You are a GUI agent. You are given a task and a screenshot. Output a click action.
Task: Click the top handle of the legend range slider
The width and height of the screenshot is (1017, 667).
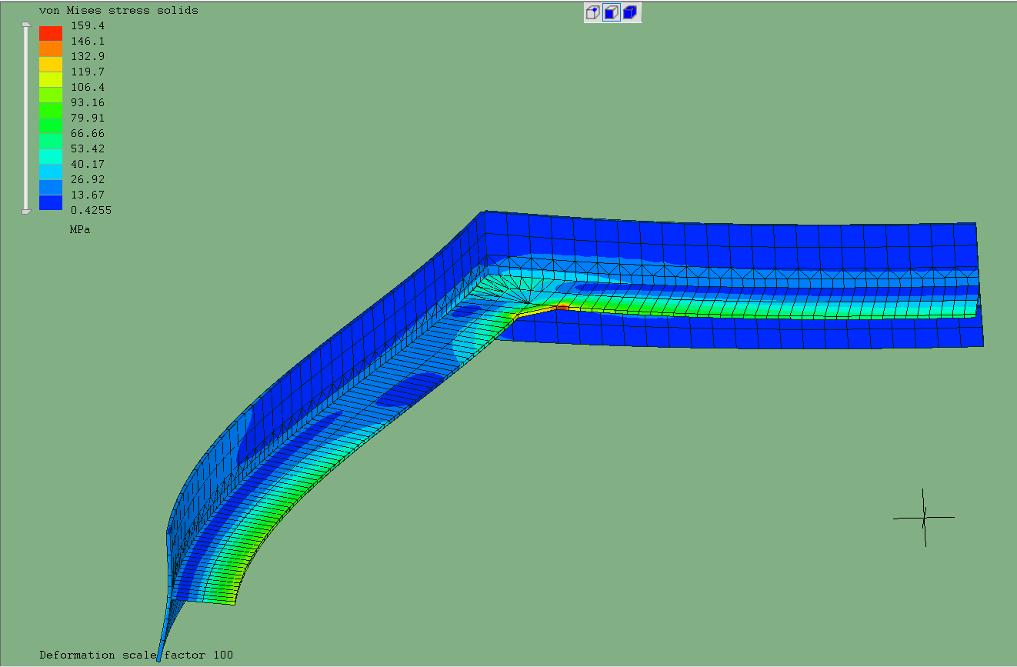coord(25,25)
